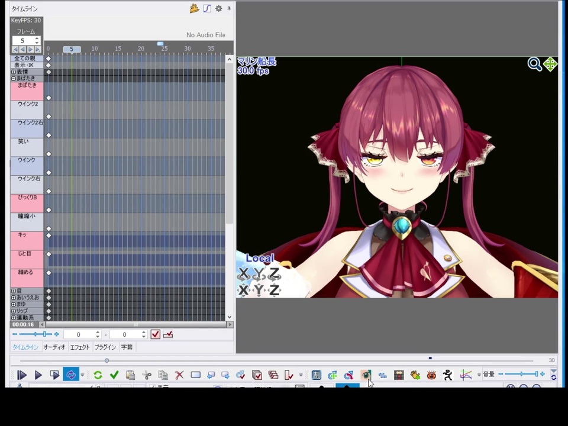
Task: Click the interpolation curve icon in timeline header
Action: point(207,8)
